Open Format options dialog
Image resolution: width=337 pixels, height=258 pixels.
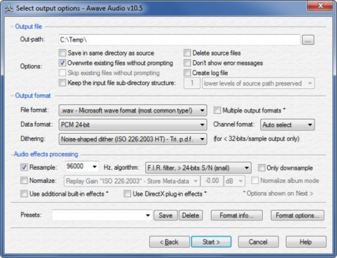pyautogui.click(x=297, y=215)
